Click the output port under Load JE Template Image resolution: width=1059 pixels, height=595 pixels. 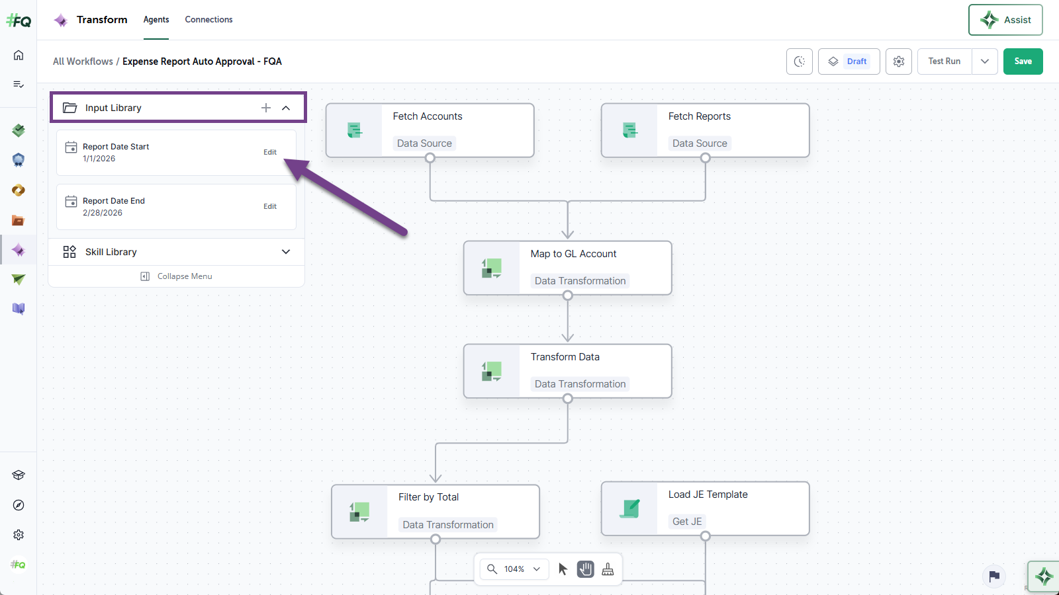[x=706, y=536]
